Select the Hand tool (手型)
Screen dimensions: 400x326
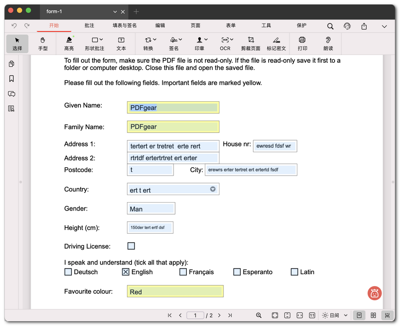(x=43, y=43)
